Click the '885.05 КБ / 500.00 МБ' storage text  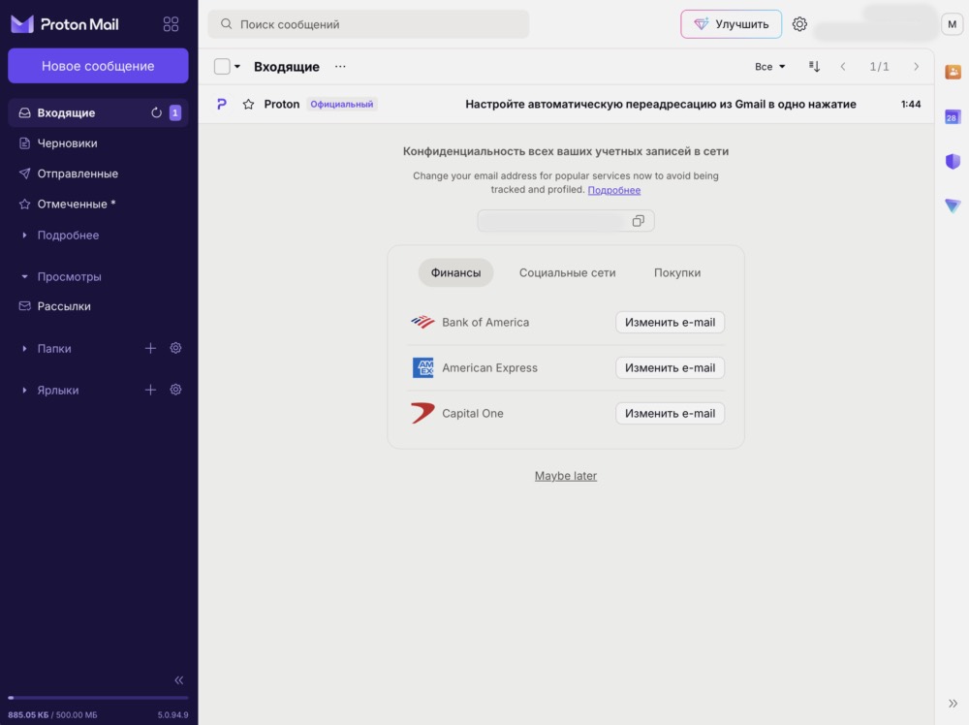(x=52, y=714)
